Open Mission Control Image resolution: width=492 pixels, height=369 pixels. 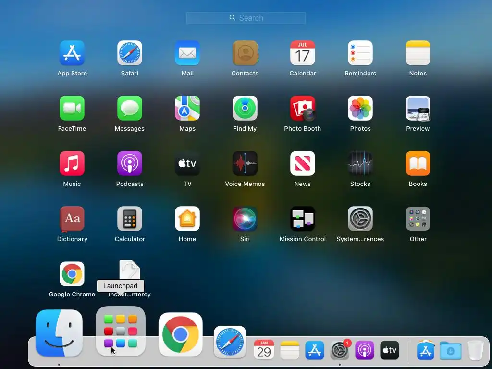click(x=303, y=219)
